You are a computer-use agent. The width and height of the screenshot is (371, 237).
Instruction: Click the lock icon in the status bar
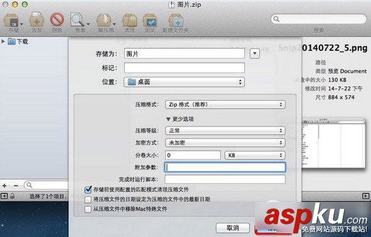coord(13,196)
